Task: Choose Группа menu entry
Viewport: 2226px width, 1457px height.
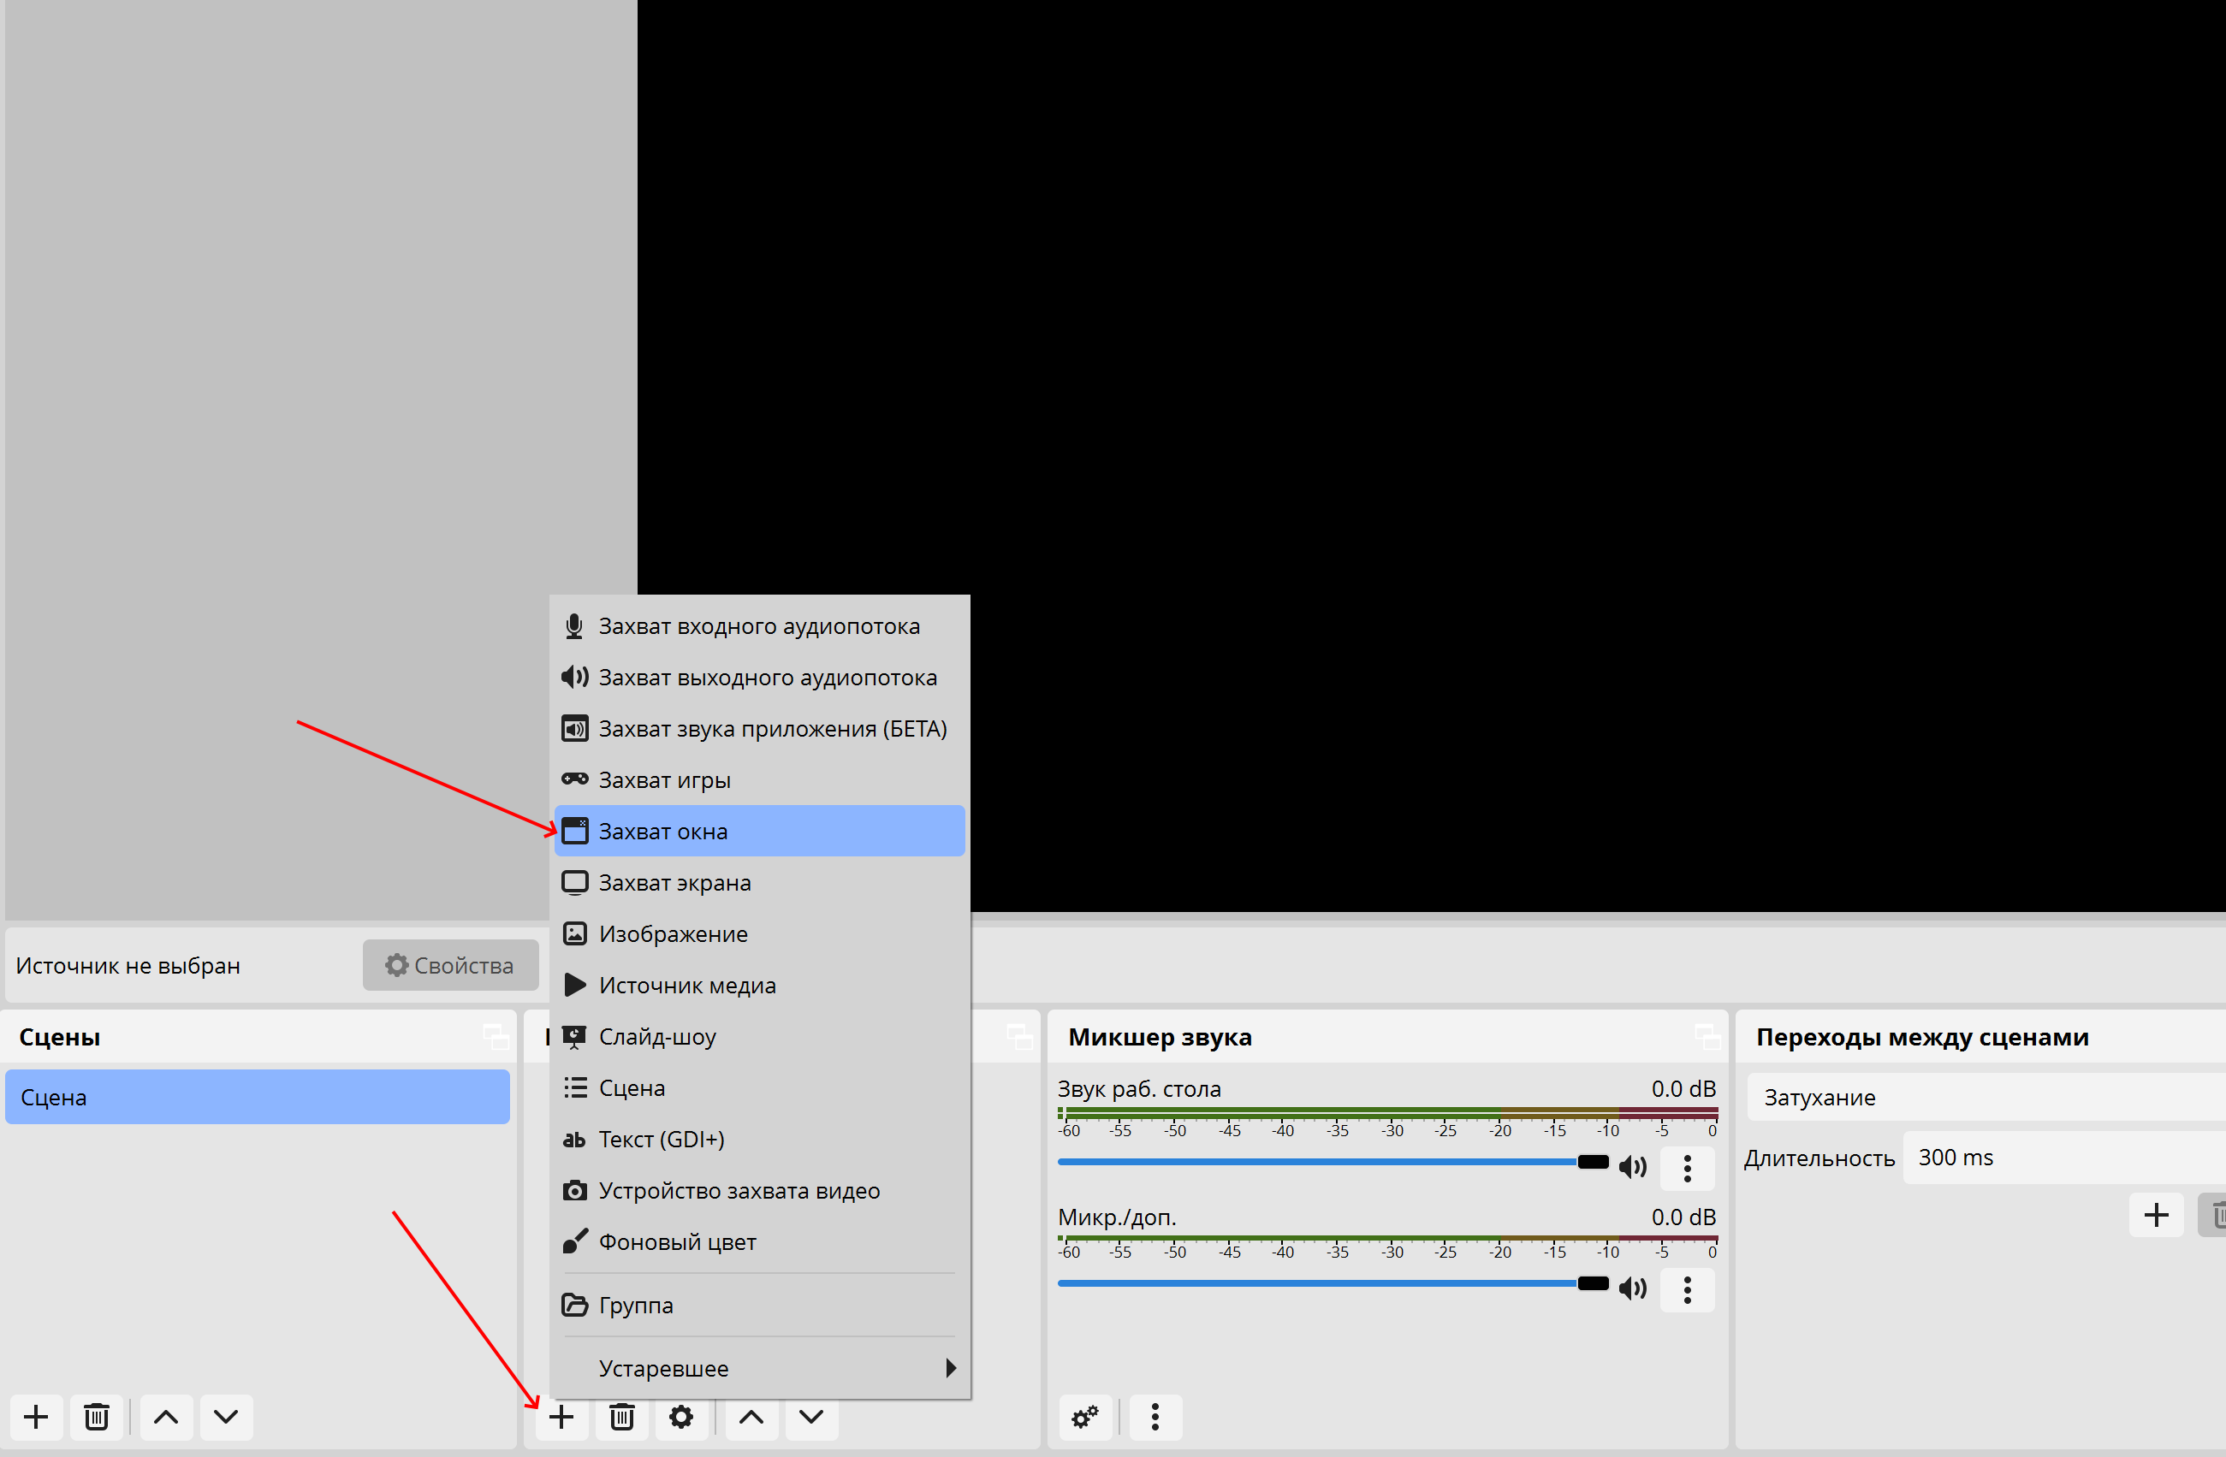Action: click(x=759, y=1306)
